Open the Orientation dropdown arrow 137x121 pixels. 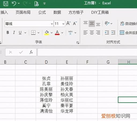tap(111, 24)
